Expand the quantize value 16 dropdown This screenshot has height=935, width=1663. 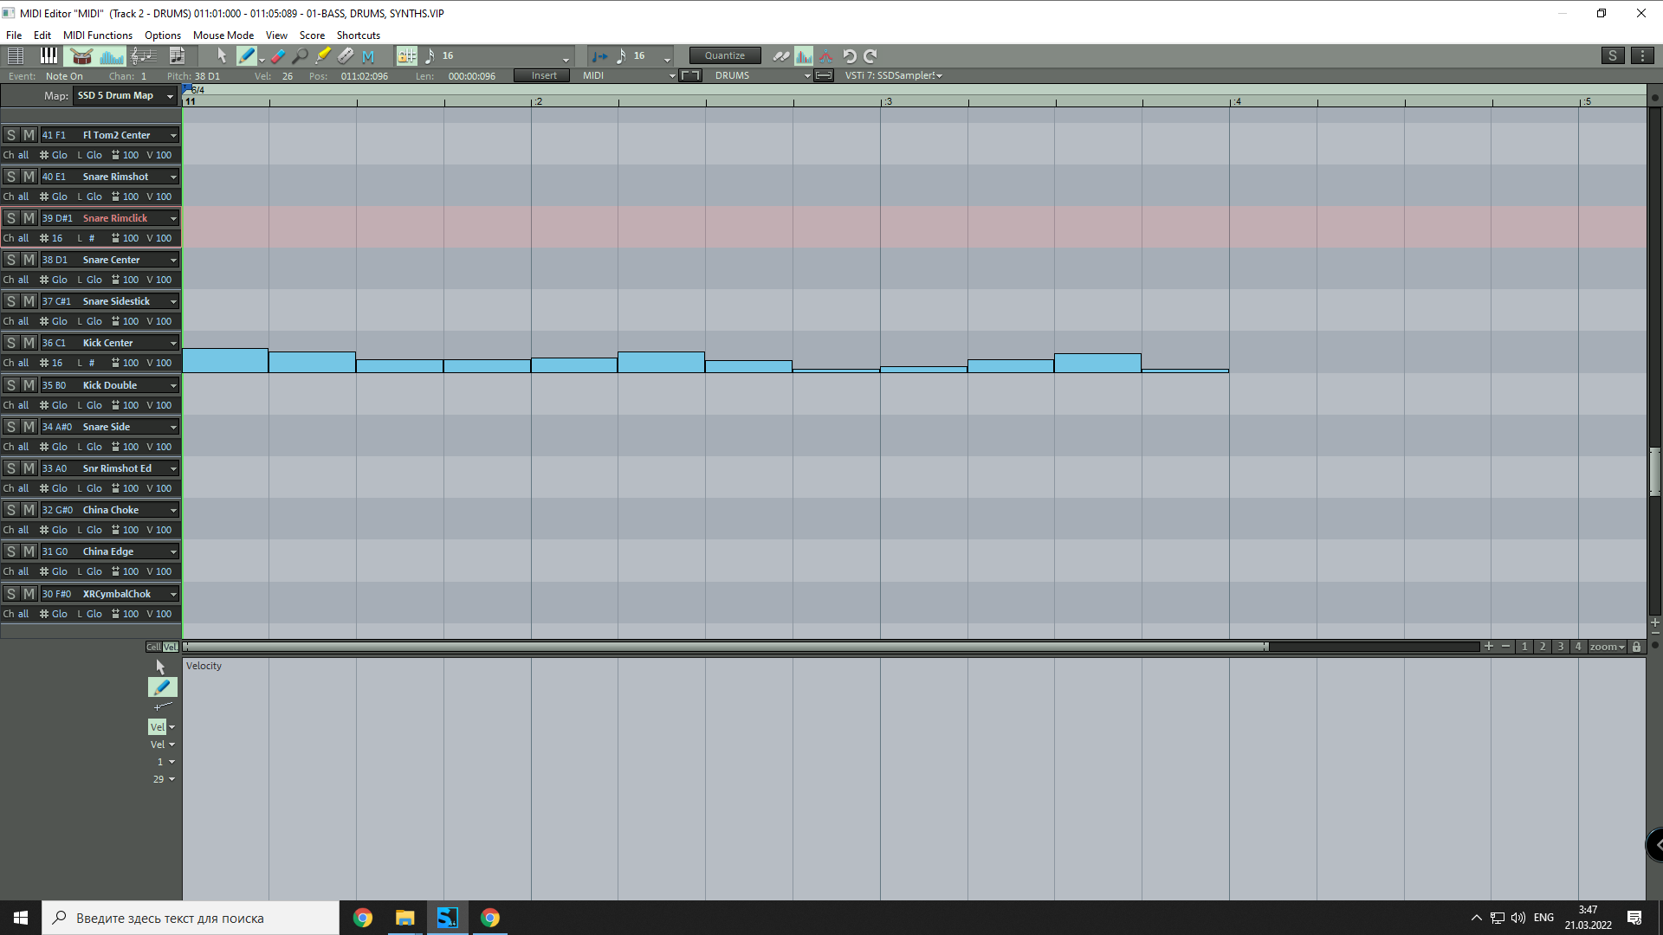click(667, 60)
